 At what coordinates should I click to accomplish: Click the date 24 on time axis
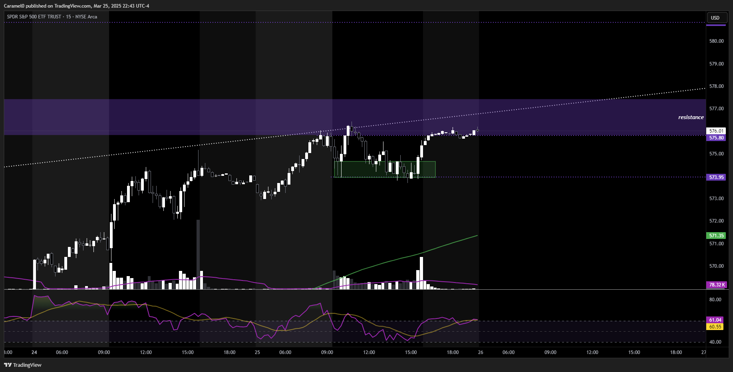click(34, 352)
